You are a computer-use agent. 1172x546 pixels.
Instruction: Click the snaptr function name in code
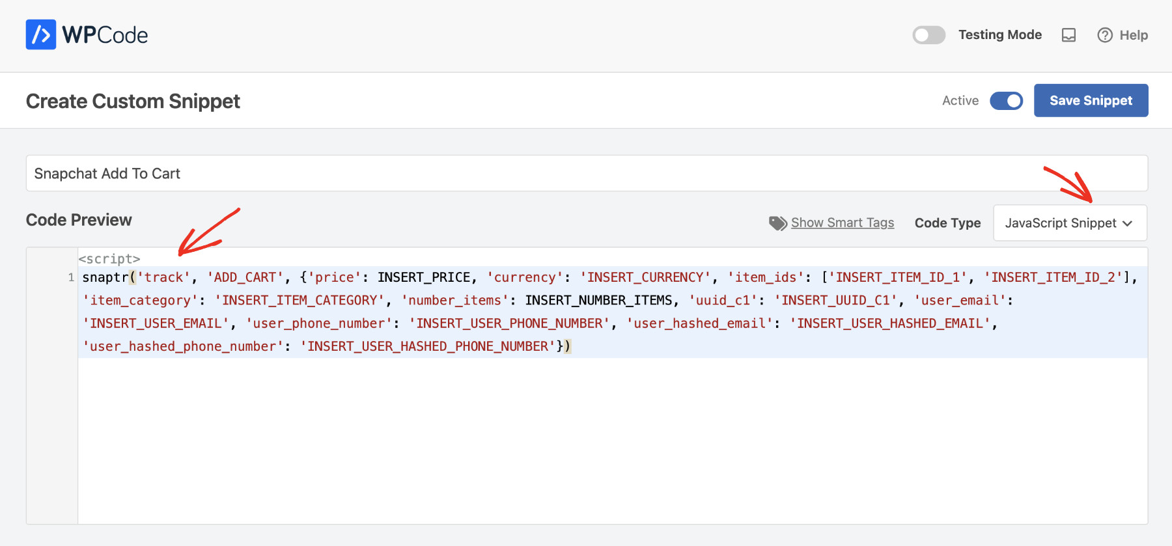105,278
